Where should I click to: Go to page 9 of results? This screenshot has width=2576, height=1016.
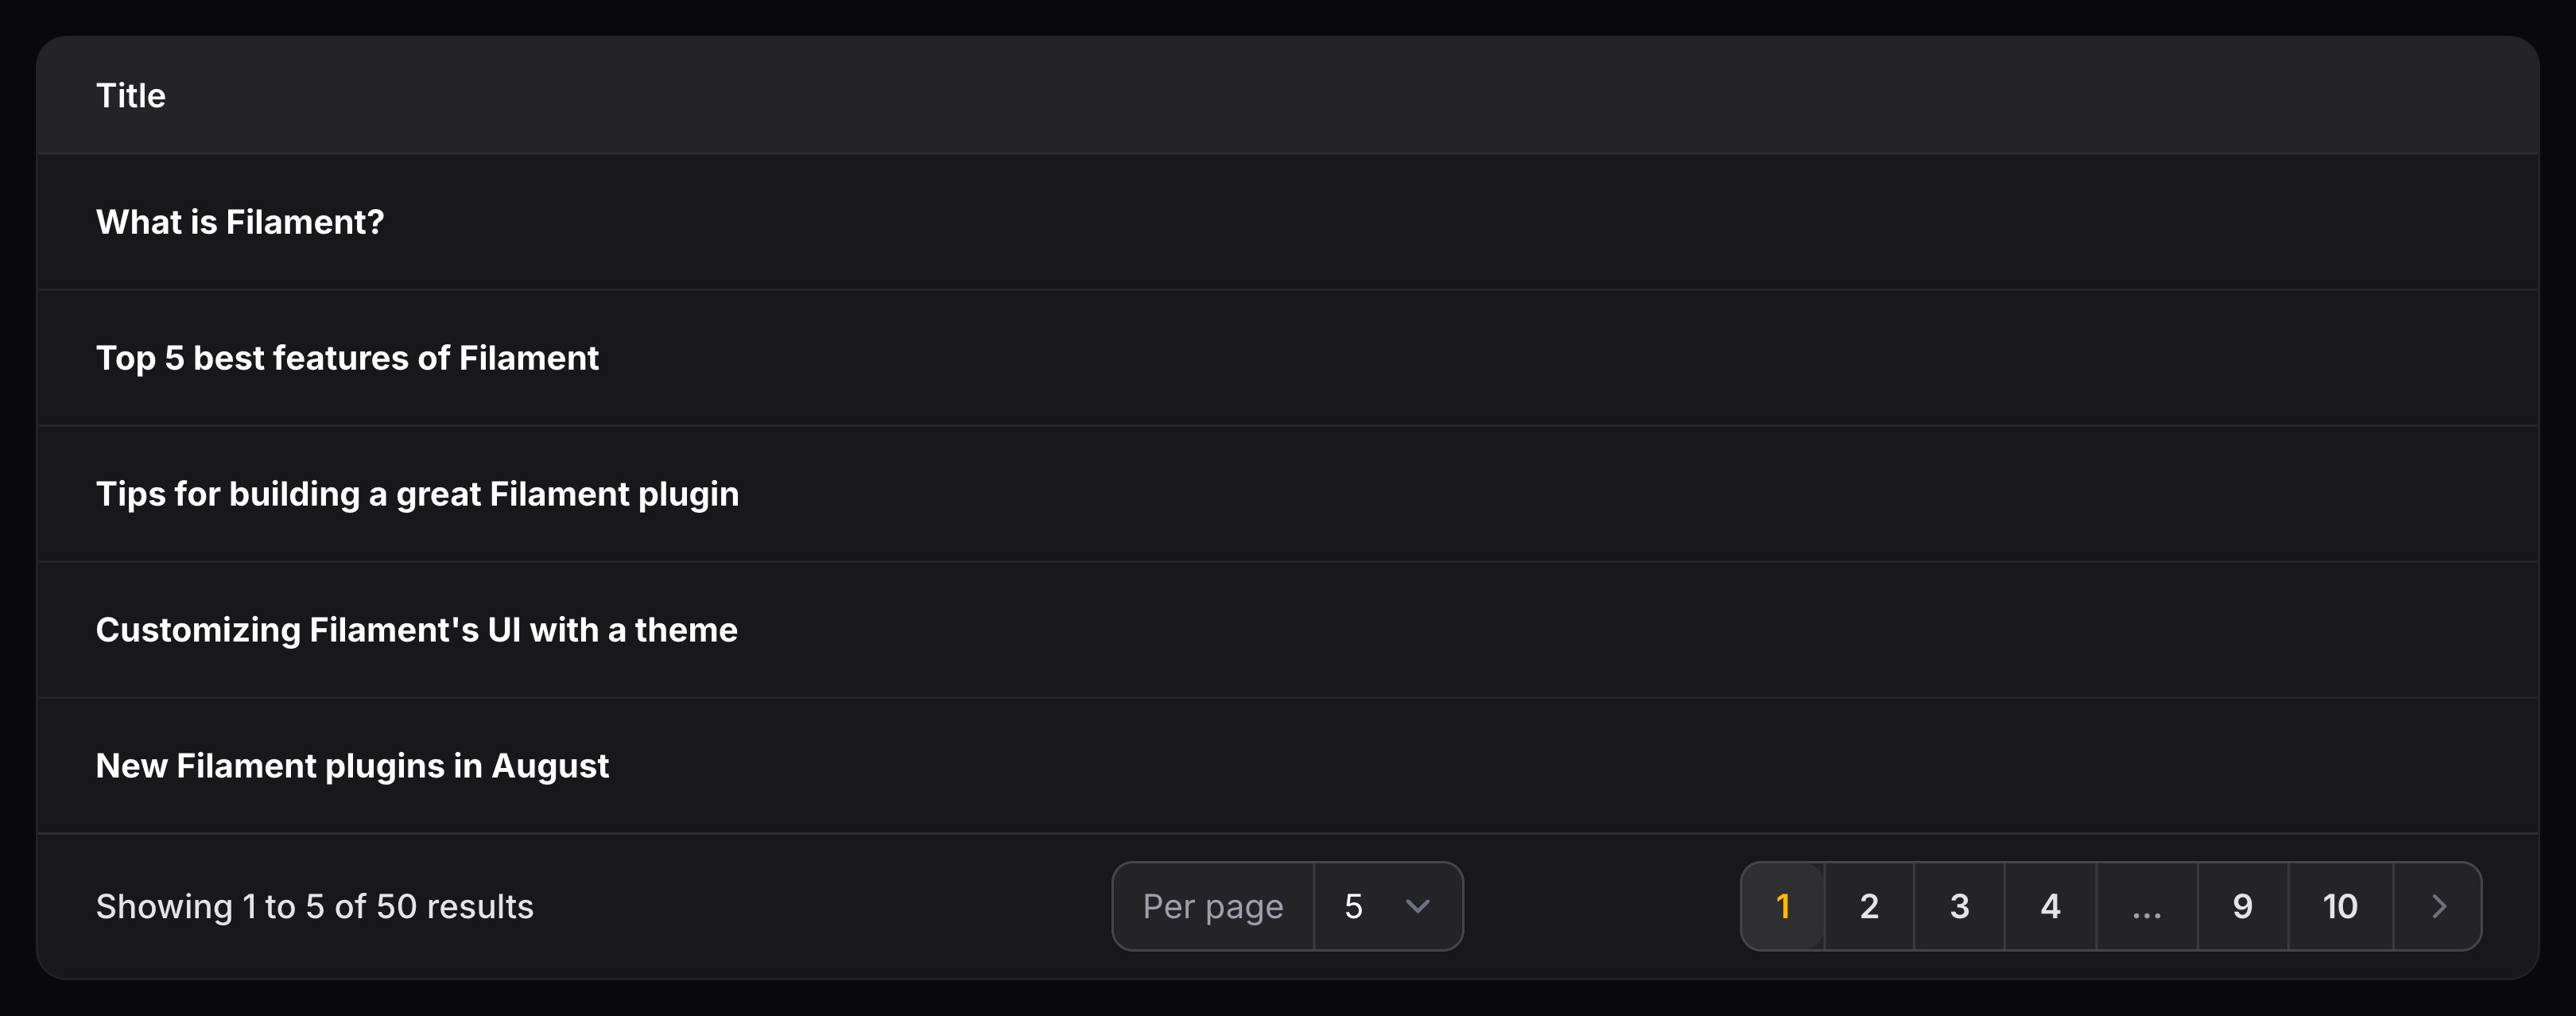2242,906
